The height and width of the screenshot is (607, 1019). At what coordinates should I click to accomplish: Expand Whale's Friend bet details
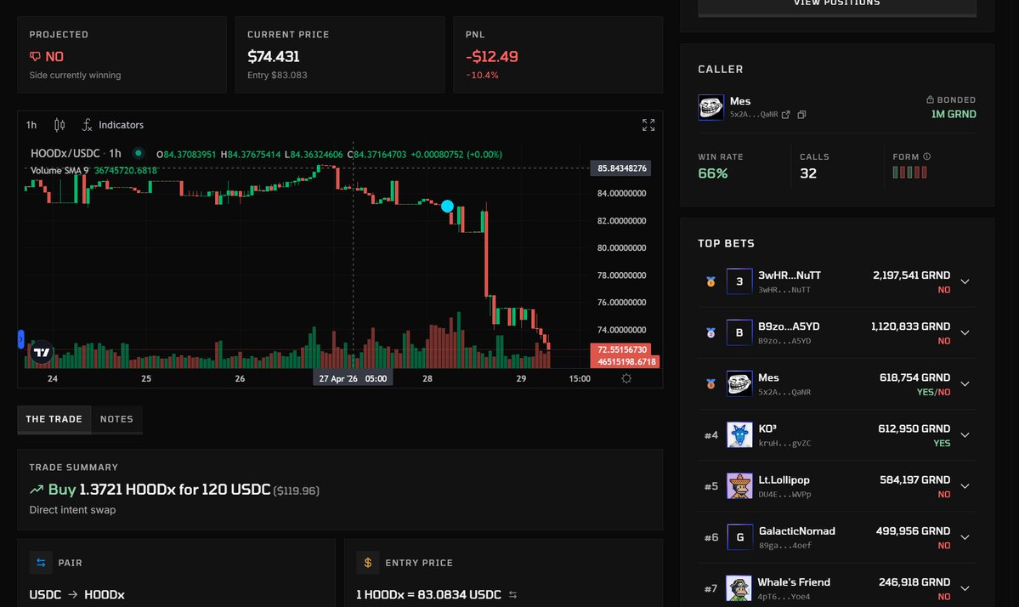965,589
